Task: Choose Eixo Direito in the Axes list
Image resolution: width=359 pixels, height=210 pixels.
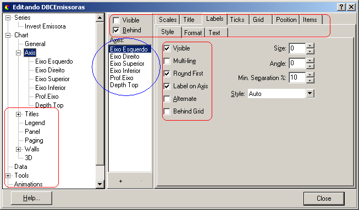Action: pyautogui.click(x=130, y=56)
